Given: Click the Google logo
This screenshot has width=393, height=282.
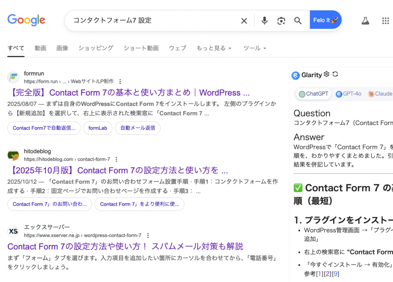Looking at the screenshot, I should pyautogui.click(x=26, y=20).
